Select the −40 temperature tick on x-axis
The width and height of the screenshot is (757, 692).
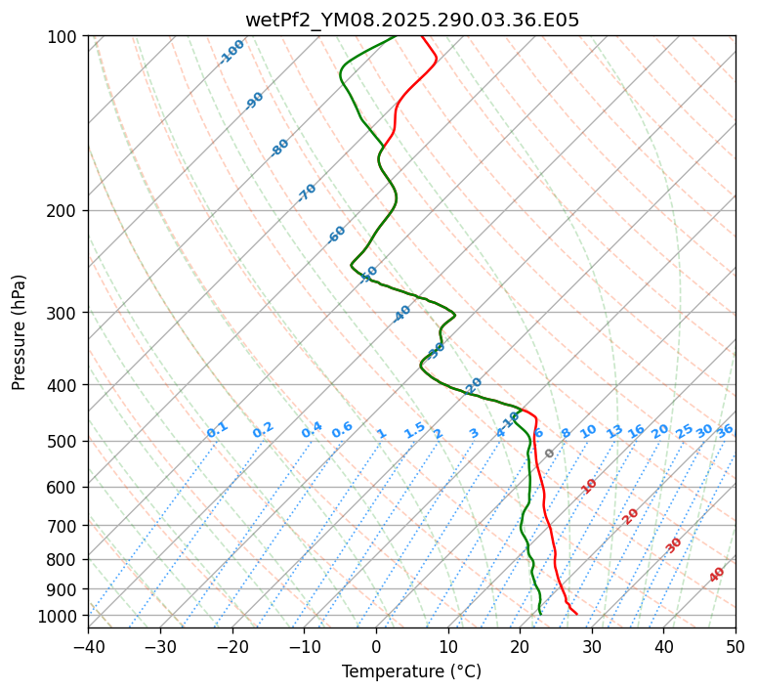[88, 646]
